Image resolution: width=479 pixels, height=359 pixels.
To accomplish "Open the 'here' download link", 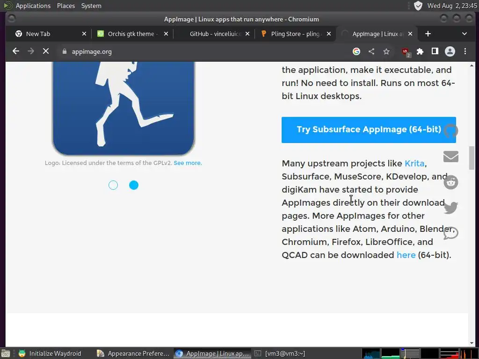I will tap(406, 255).
